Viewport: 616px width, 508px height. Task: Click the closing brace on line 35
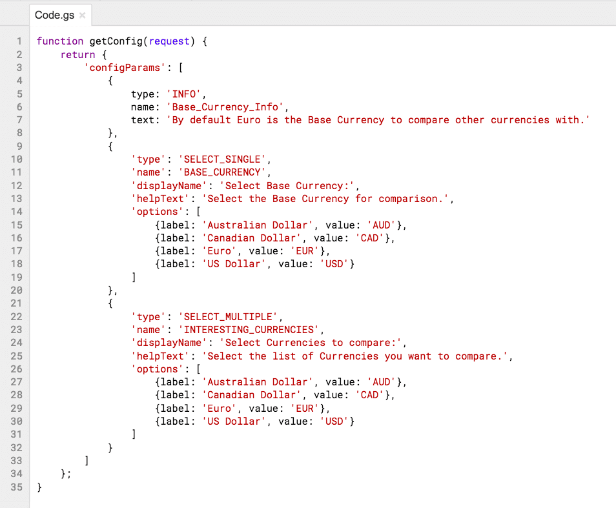coord(39,487)
